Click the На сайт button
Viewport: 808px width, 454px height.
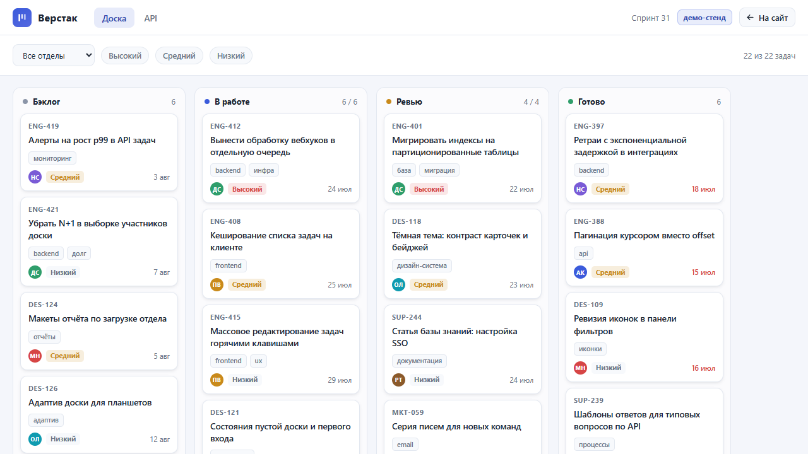point(767,18)
